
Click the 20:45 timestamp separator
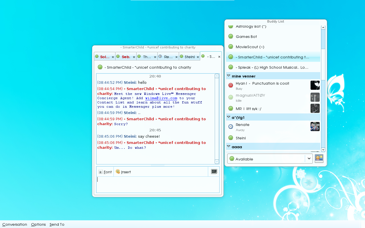click(155, 130)
